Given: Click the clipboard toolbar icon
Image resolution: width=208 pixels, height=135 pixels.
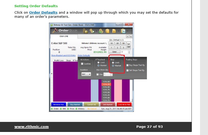Looking at the screenshot, I should [123, 31].
